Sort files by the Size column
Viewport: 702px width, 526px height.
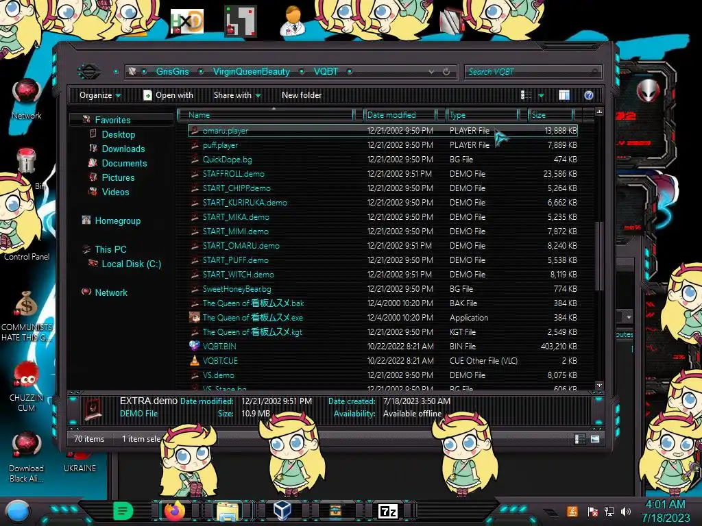(x=550, y=115)
